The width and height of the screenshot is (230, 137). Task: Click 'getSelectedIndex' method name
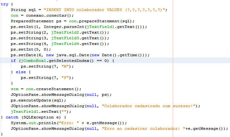[x=69, y=61]
